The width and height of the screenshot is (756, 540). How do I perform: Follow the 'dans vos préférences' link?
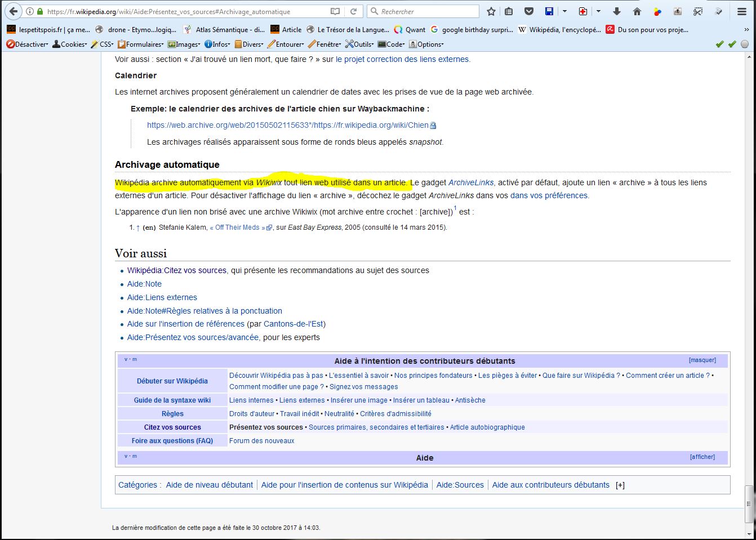tap(549, 195)
